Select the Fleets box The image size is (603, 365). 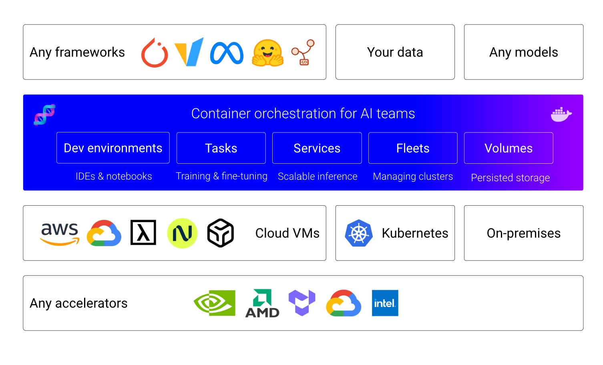coord(413,148)
